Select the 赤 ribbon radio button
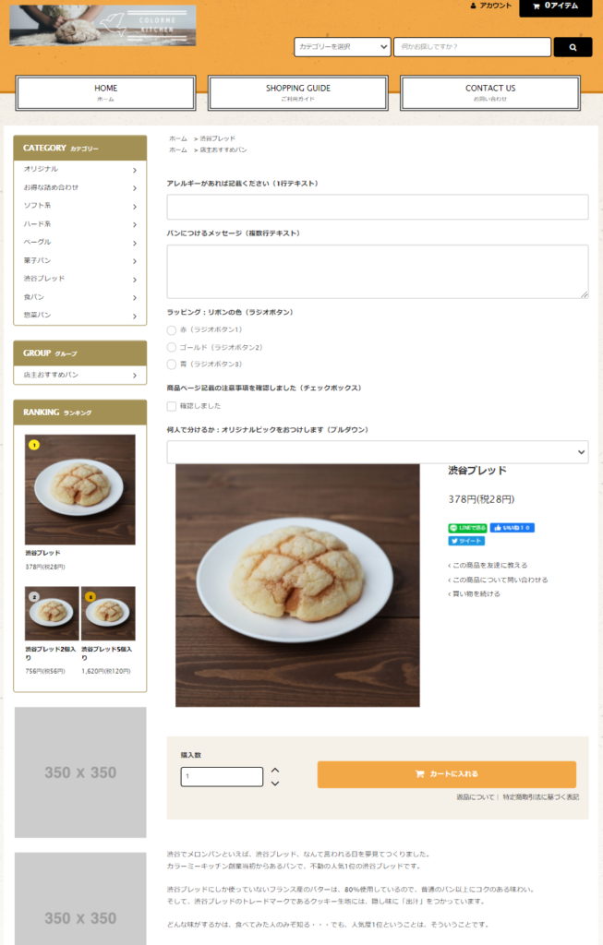This screenshot has height=945, width=603. 172,330
